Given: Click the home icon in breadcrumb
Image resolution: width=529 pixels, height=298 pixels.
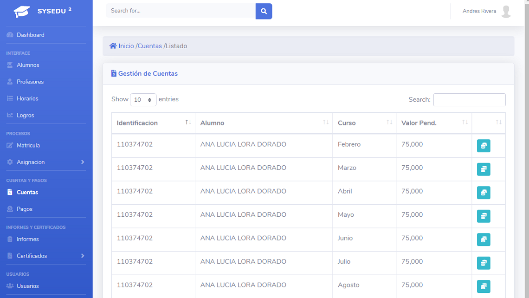Looking at the screenshot, I should tap(113, 46).
